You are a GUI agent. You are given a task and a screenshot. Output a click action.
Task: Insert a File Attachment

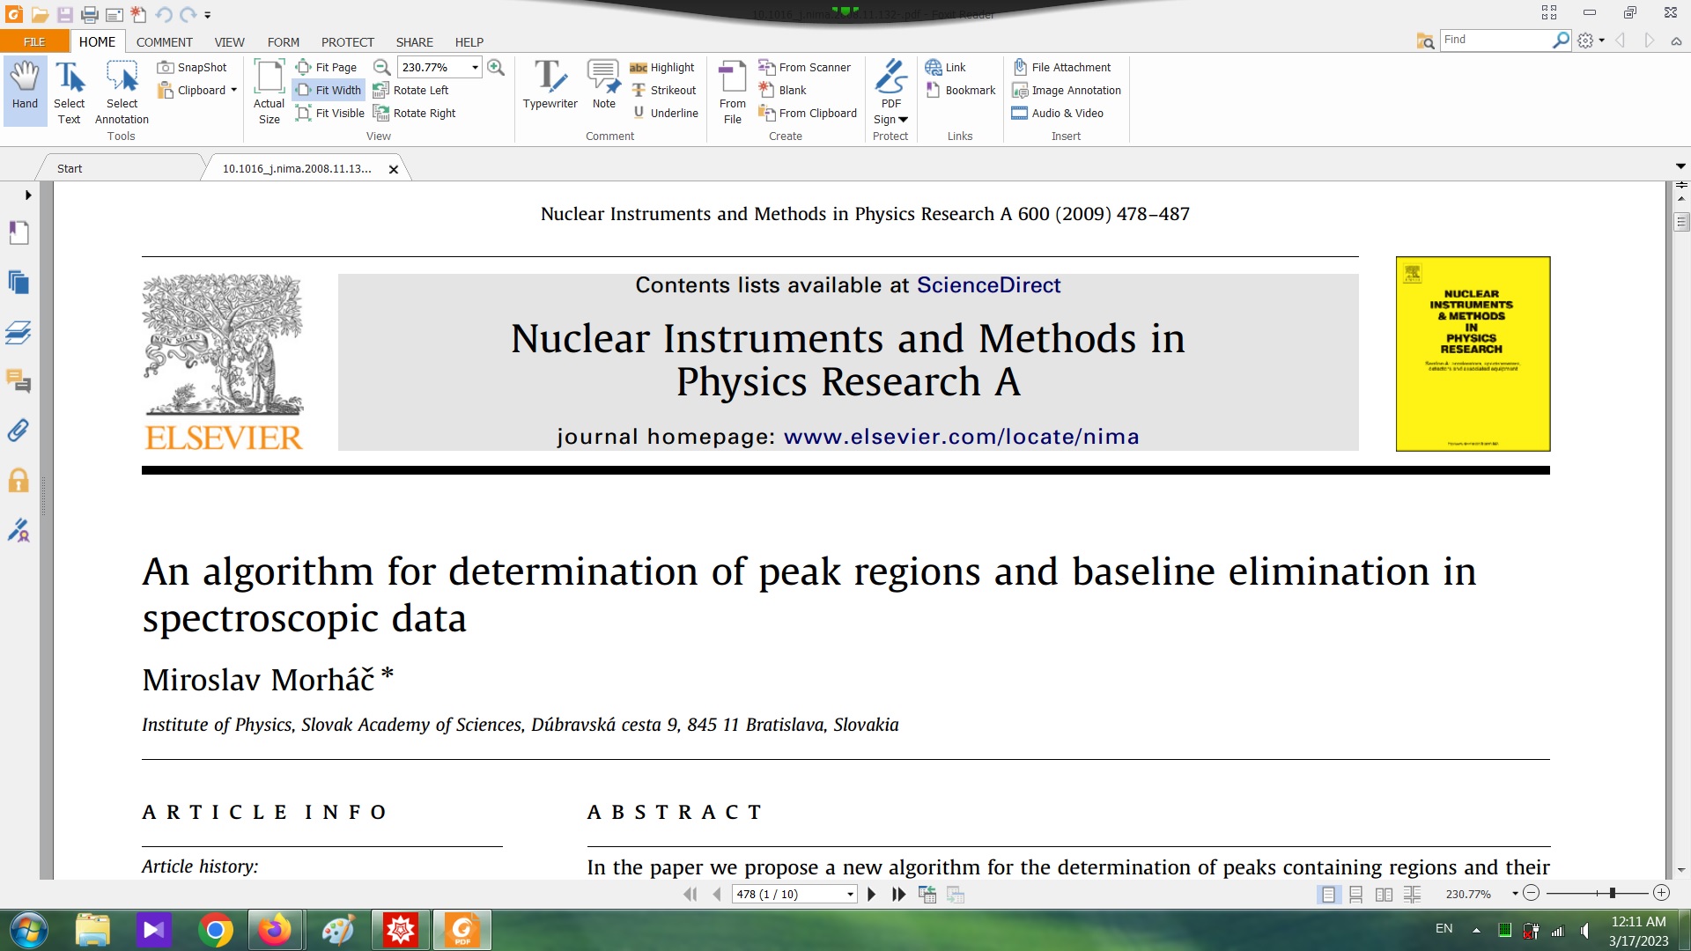pyautogui.click(x=1061, y=67)
